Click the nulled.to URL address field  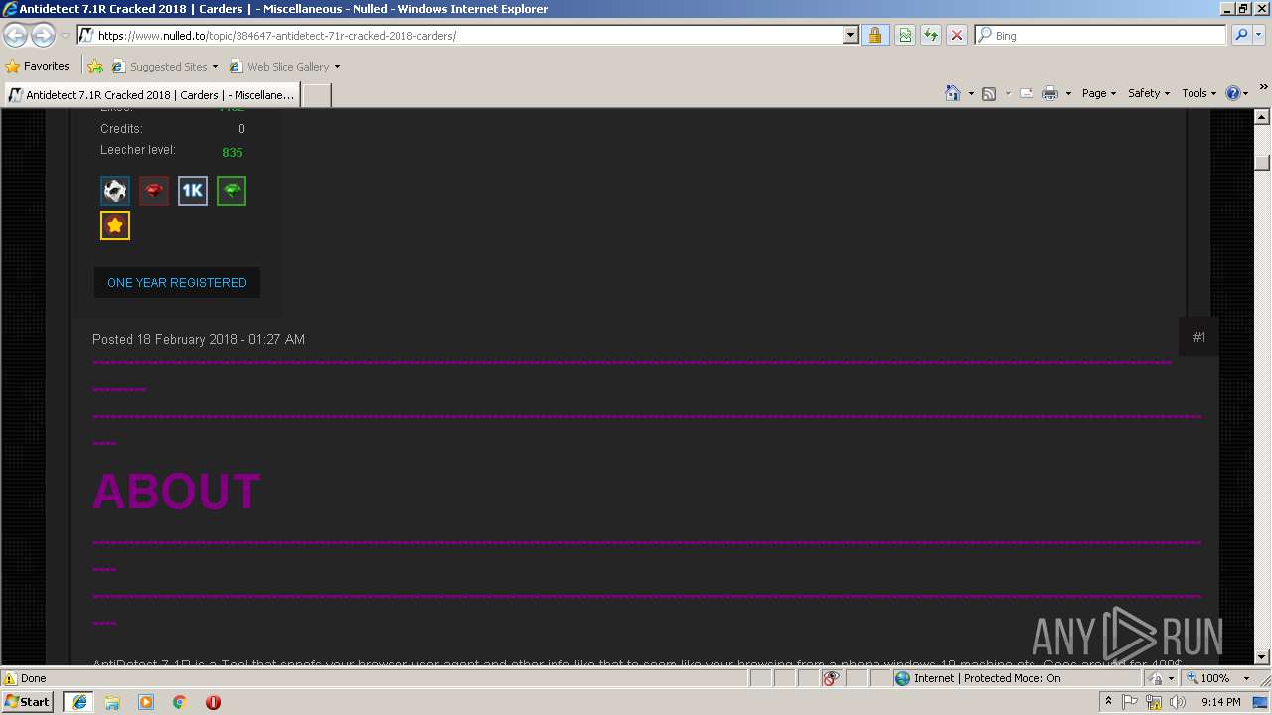coord(468,35)
